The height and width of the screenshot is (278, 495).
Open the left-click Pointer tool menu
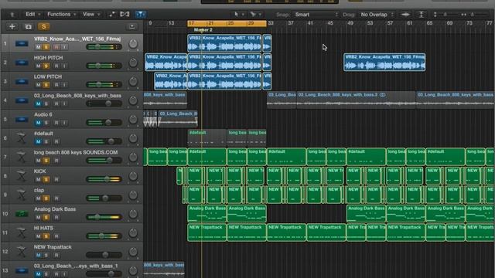pos(238,15)
